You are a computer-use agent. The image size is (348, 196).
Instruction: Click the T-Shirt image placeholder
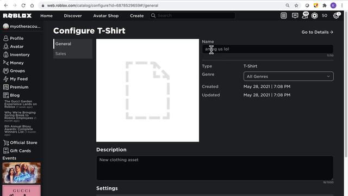pos(147,90)
